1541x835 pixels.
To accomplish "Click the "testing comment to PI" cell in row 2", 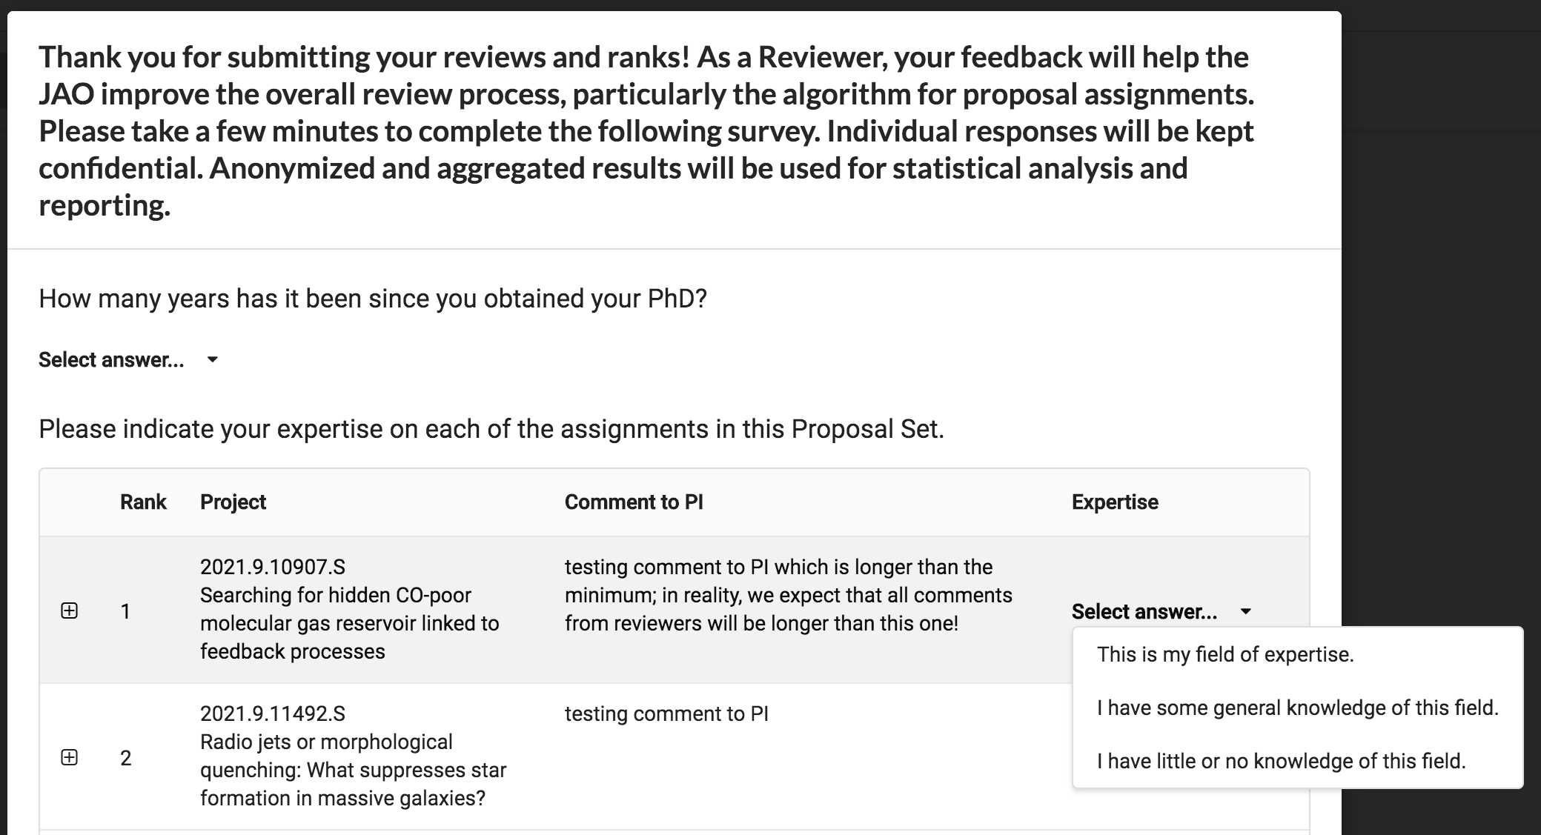I will [x=666, y=713].
